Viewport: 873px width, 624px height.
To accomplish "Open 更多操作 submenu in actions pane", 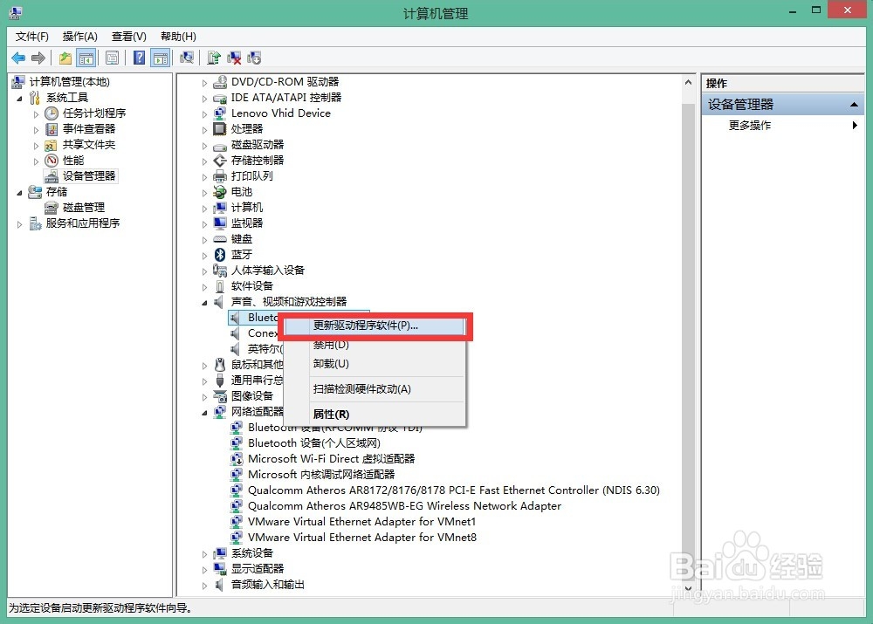I will (783, 126).
